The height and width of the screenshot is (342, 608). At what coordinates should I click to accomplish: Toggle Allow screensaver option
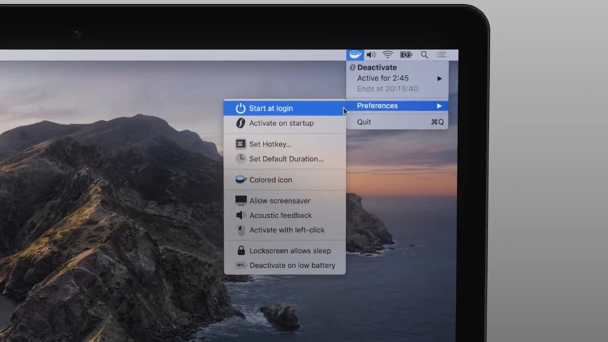tap(279, 201)
